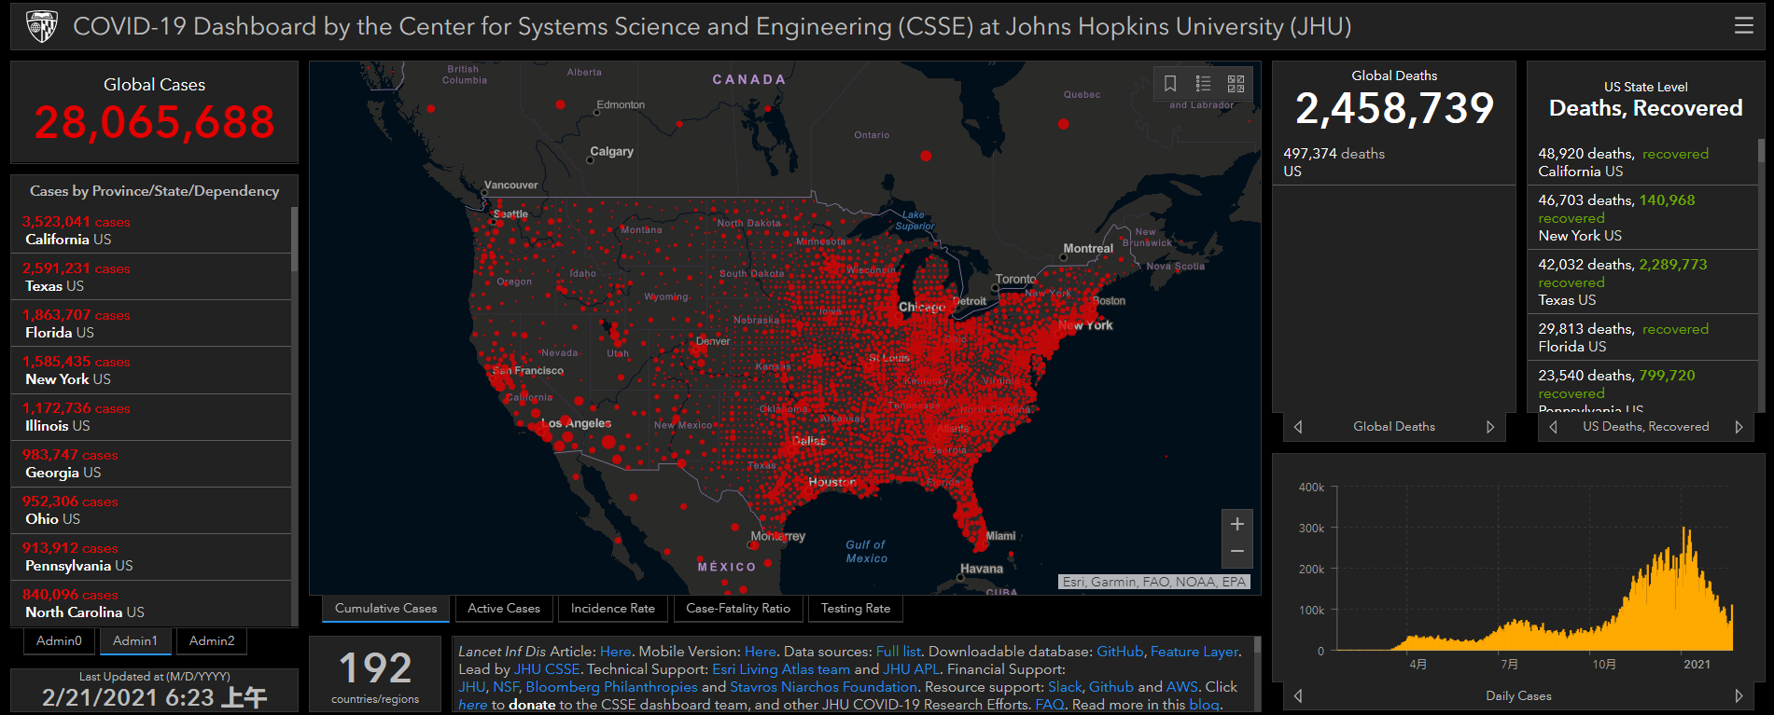
Task: Show next US Deaths, Recovered panel
Action: click(x=1739, y=427)
